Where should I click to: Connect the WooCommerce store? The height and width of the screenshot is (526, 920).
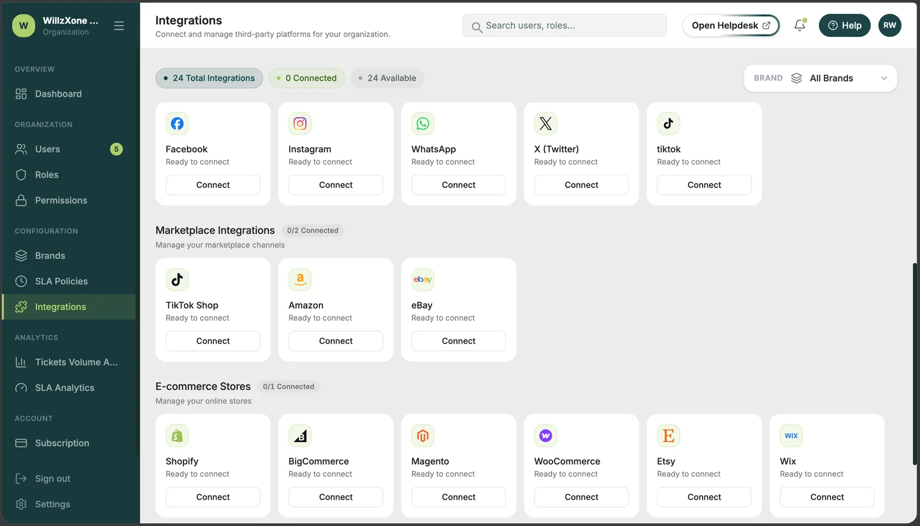tap(581, 497)
